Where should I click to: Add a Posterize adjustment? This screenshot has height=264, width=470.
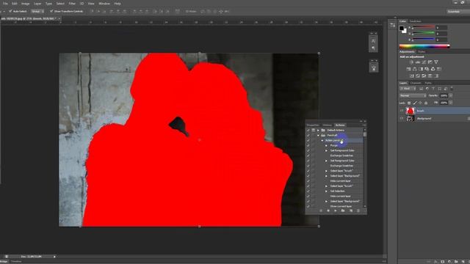pyautogui.click(x=418, y=76)
